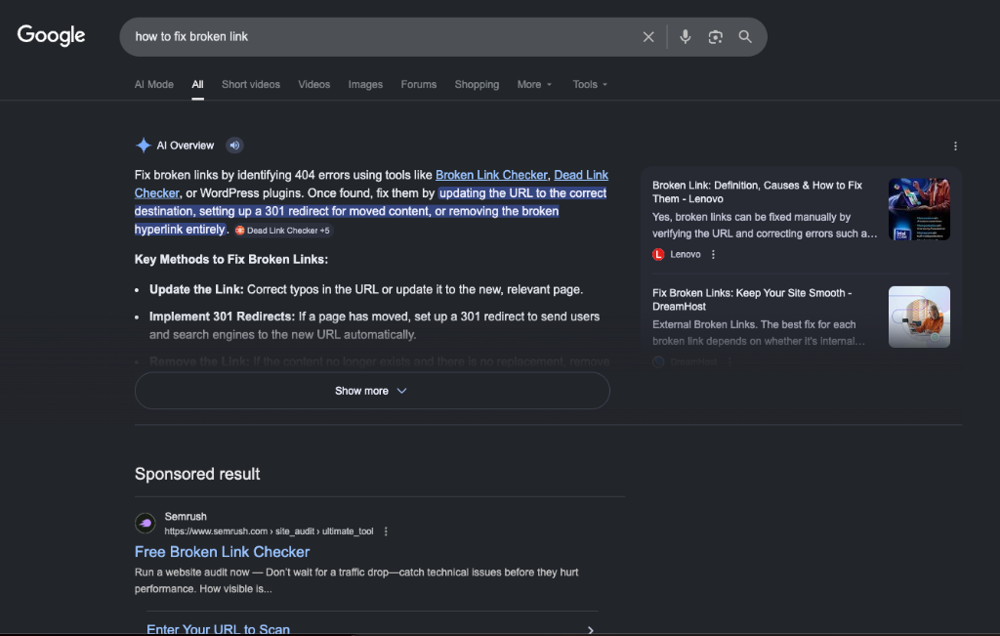This screenshot has height=636, width=1000.
Task: Click the Free Broken Link Checker result
Action: 222,552
